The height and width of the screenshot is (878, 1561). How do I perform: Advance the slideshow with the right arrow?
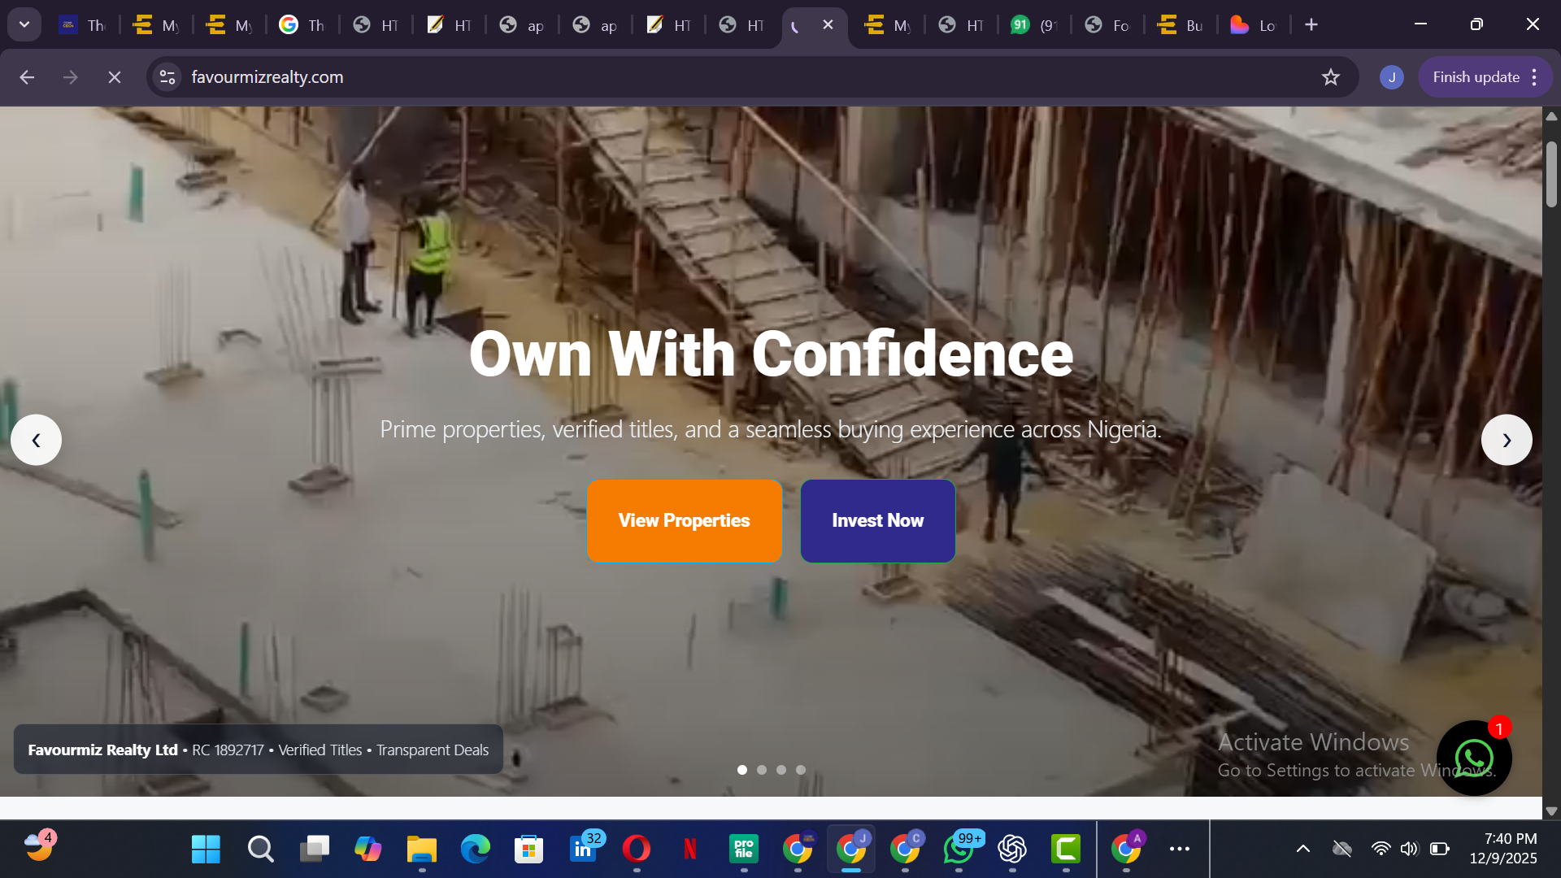tap(1507, 439)
